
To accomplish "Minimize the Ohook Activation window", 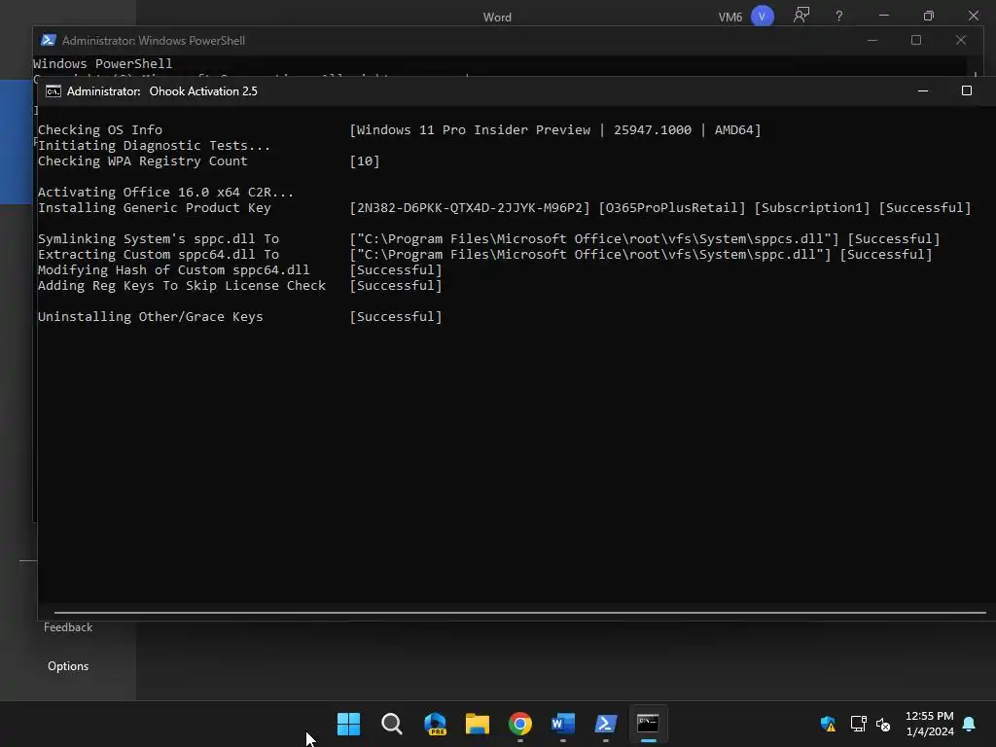I will click(x=923, y=90).
